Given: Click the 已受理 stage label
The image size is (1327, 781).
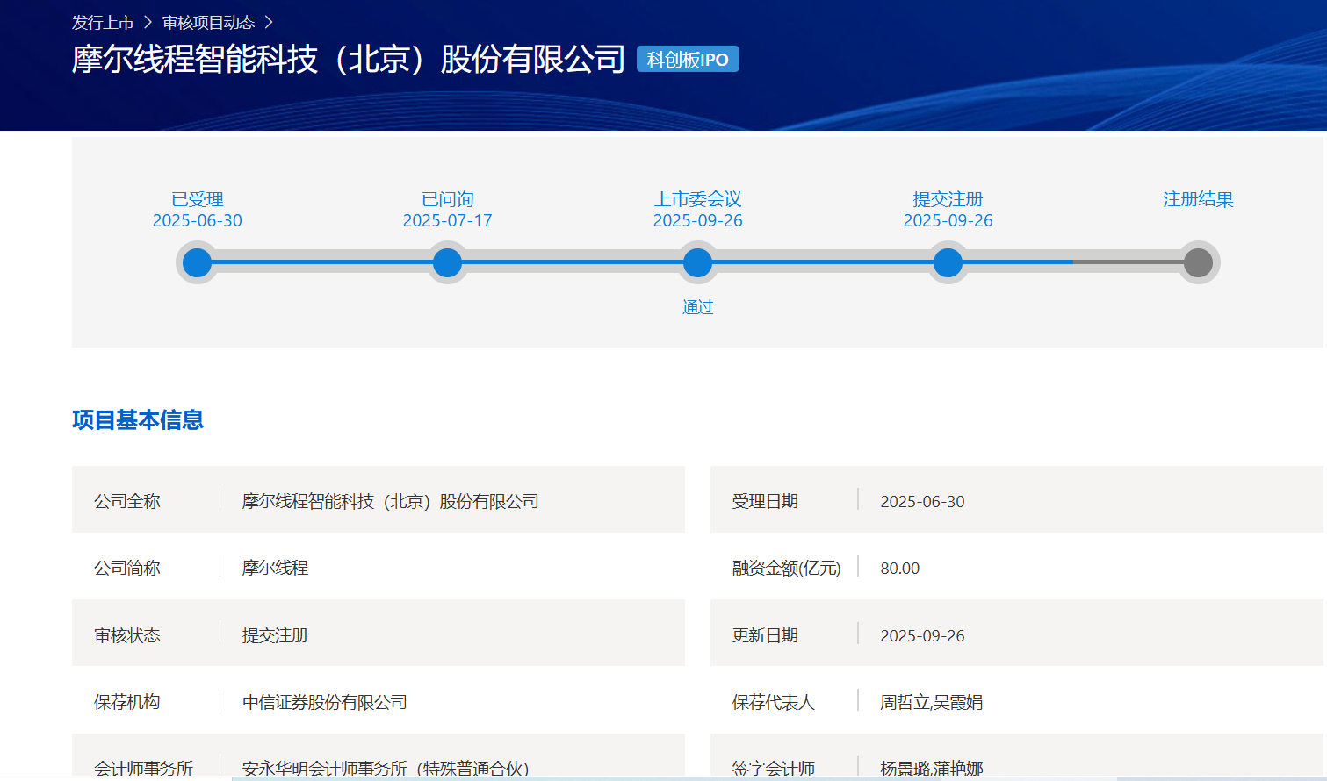Looking at the screenshot, I should point(198,199).
